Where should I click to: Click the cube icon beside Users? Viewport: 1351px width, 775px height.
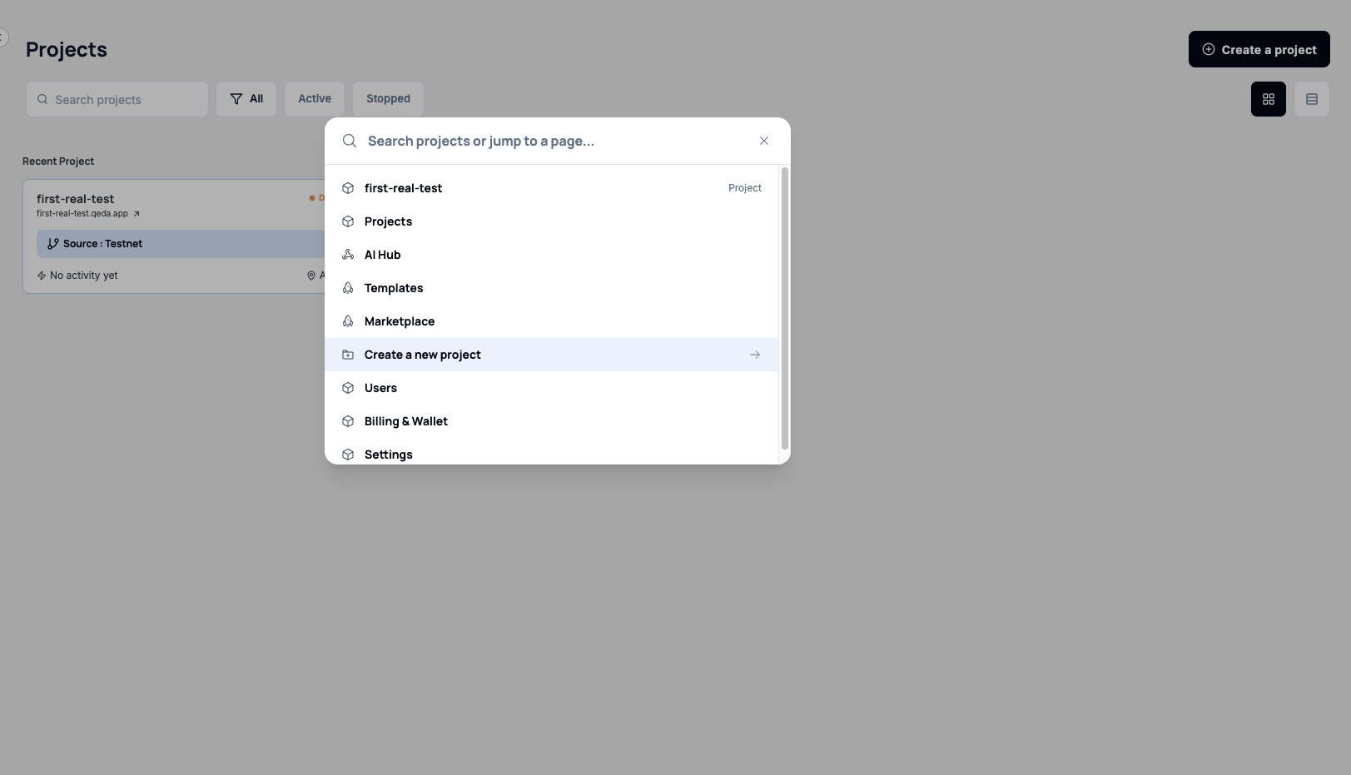click(348, 388)
